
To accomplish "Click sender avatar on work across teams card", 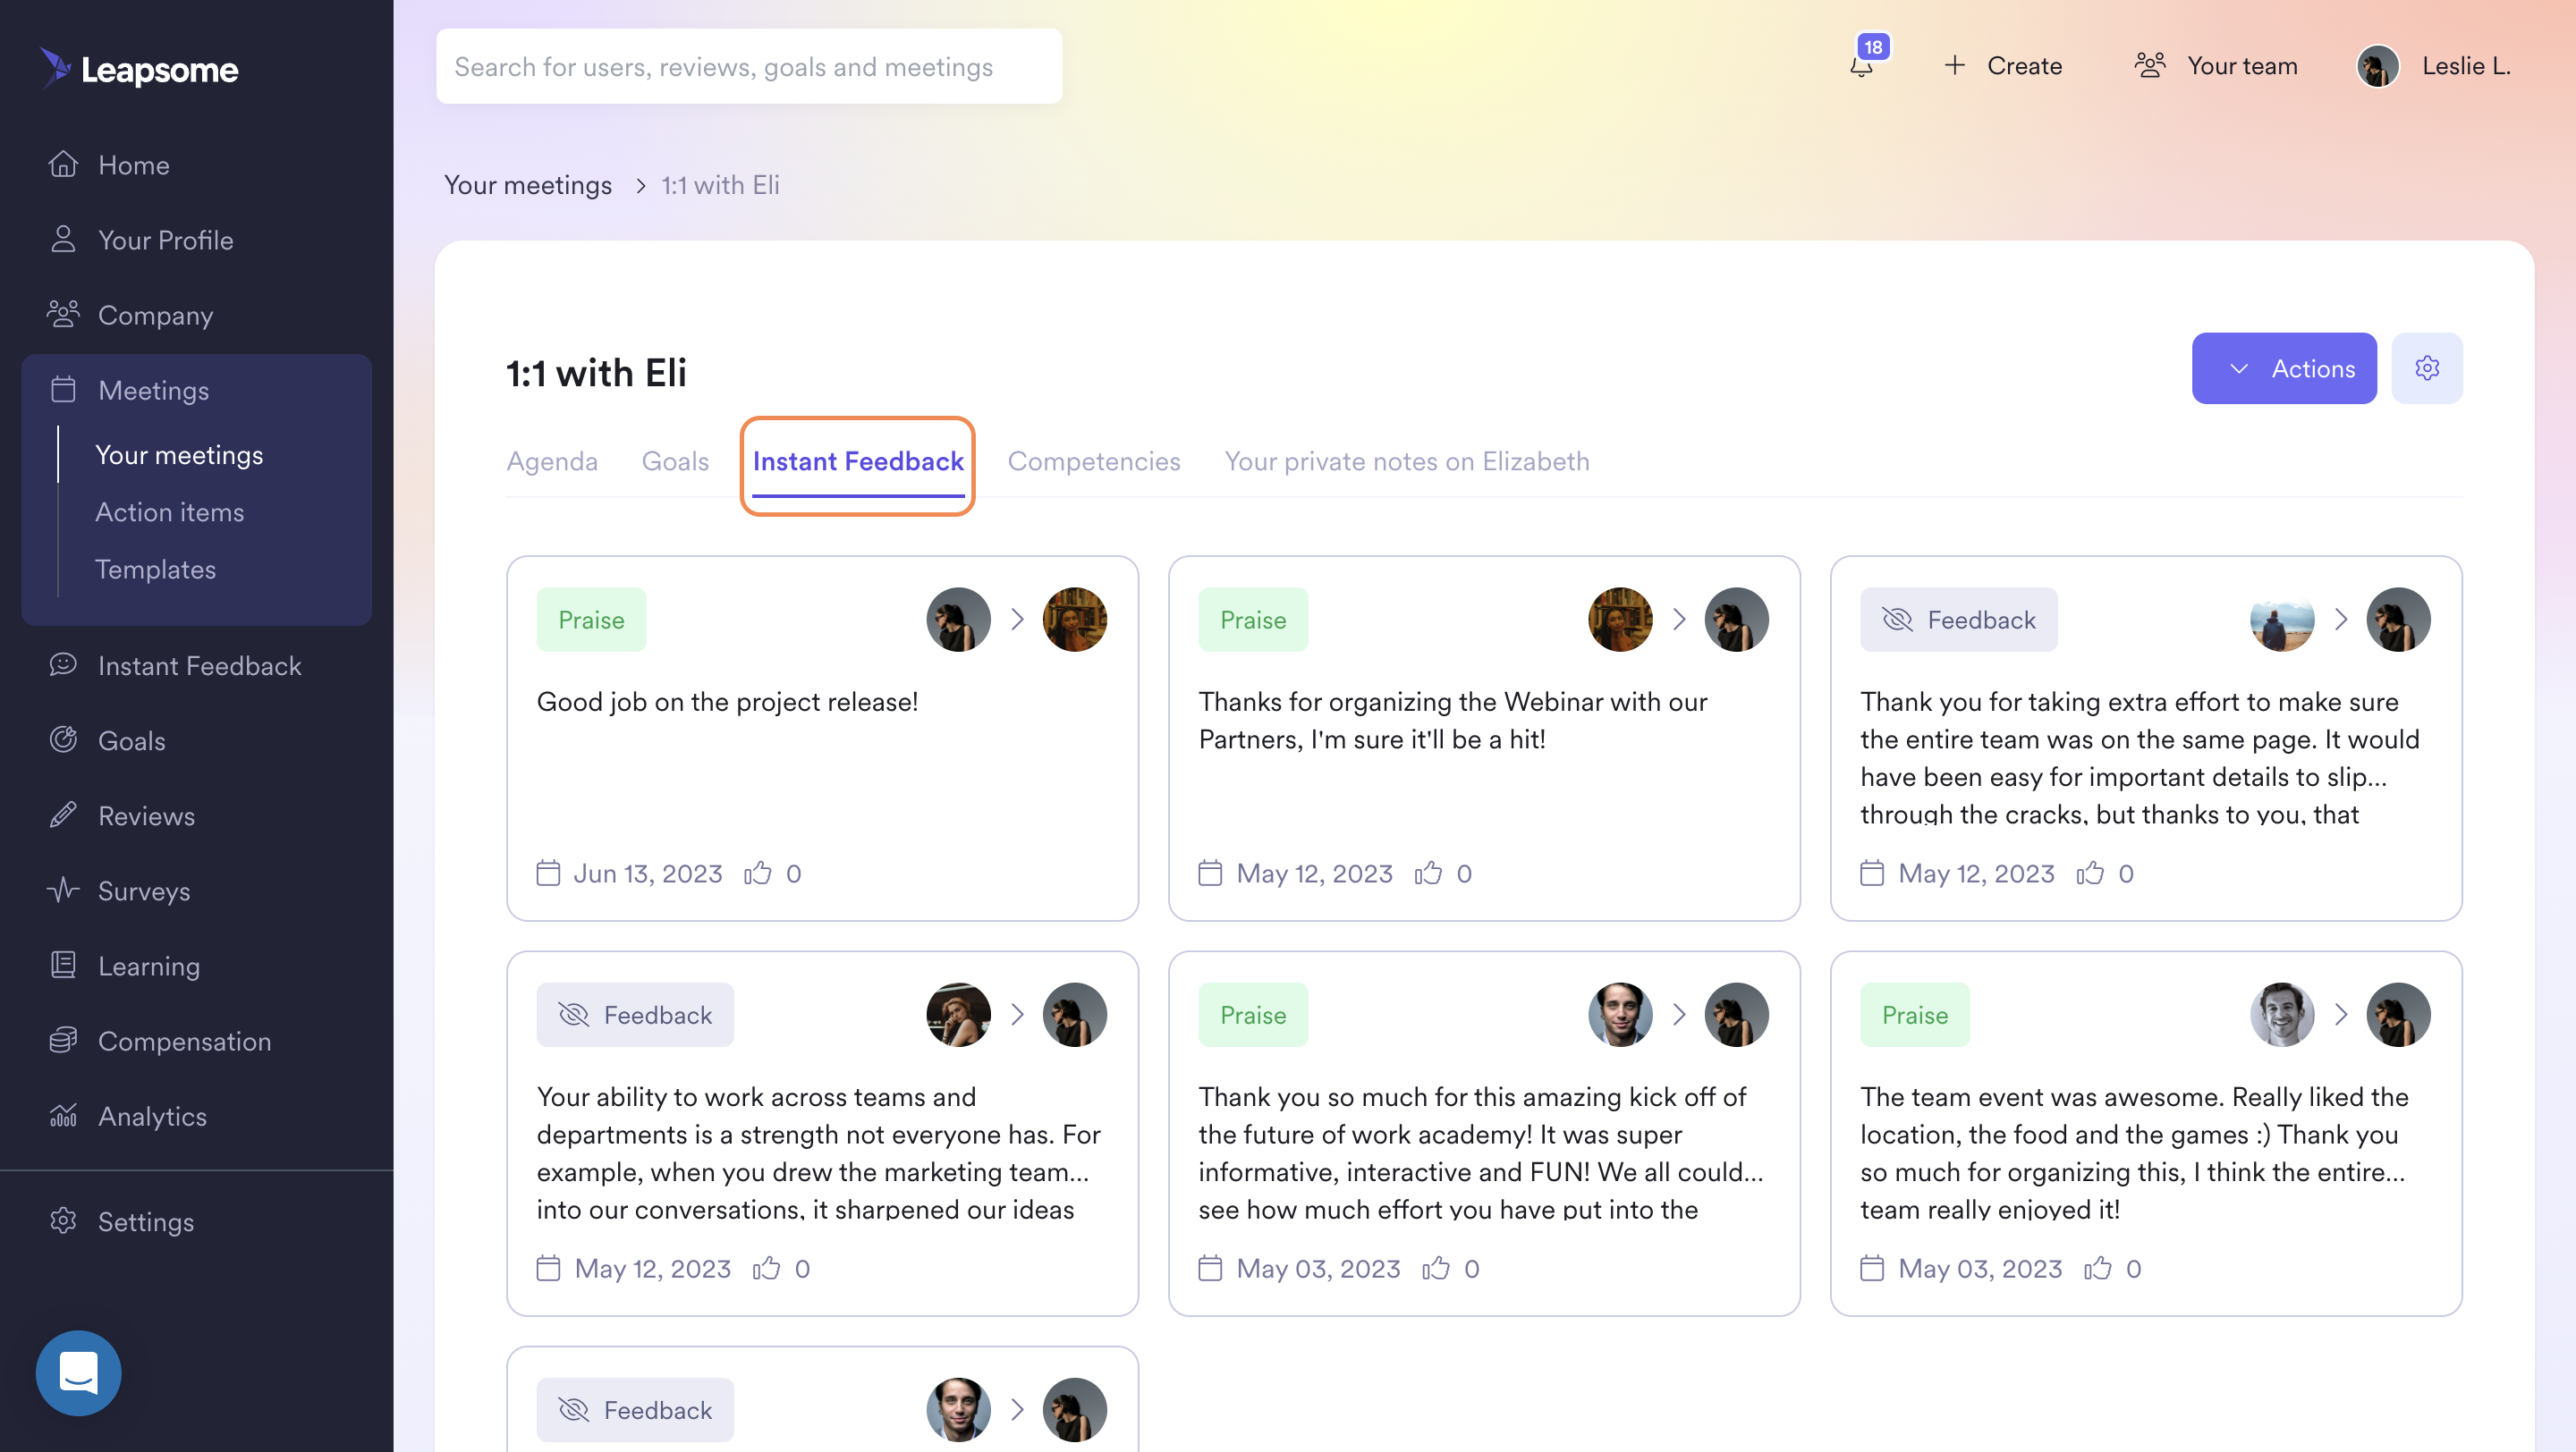I will pyautogui.click(x=958, y=1014).
